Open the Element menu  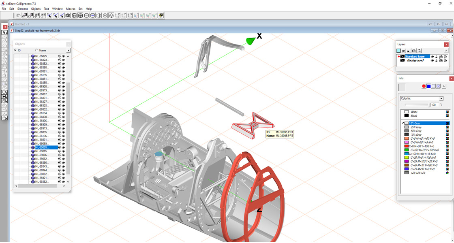pos(23,9)
